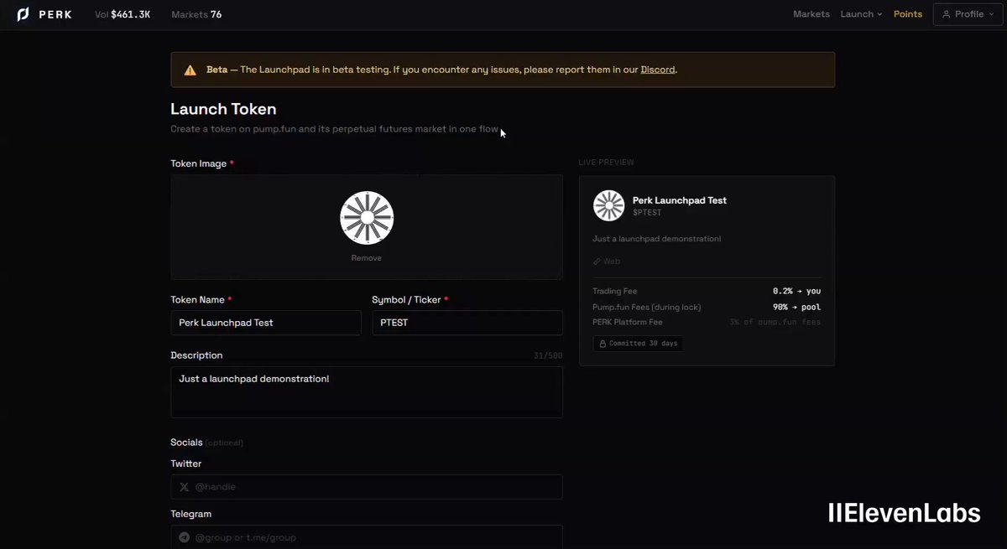This screenshot has height=549, width=1007.
Task: Go to the Markets page
Action: pos(811,14)
